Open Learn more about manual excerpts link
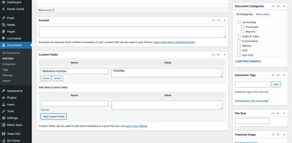This screenshot has width=292, height=143. click(174, 42)
